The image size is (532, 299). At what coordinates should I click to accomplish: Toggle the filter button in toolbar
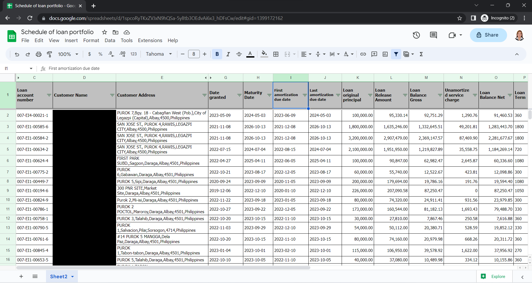(396, 54)
